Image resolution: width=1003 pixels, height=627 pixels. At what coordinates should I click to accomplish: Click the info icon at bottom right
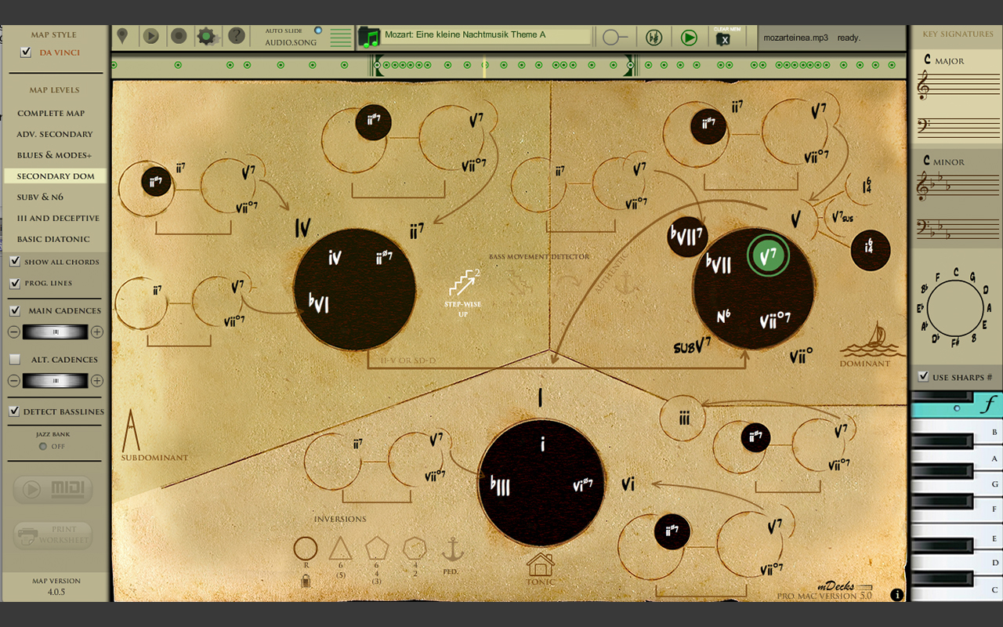897,595
